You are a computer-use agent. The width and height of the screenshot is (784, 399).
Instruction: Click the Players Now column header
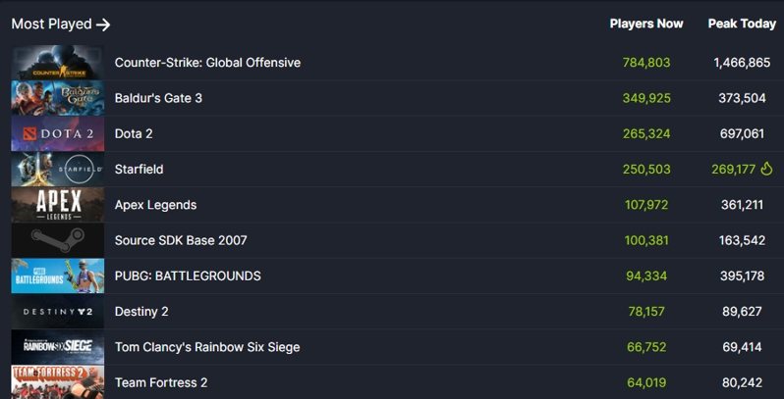point(646,24)
